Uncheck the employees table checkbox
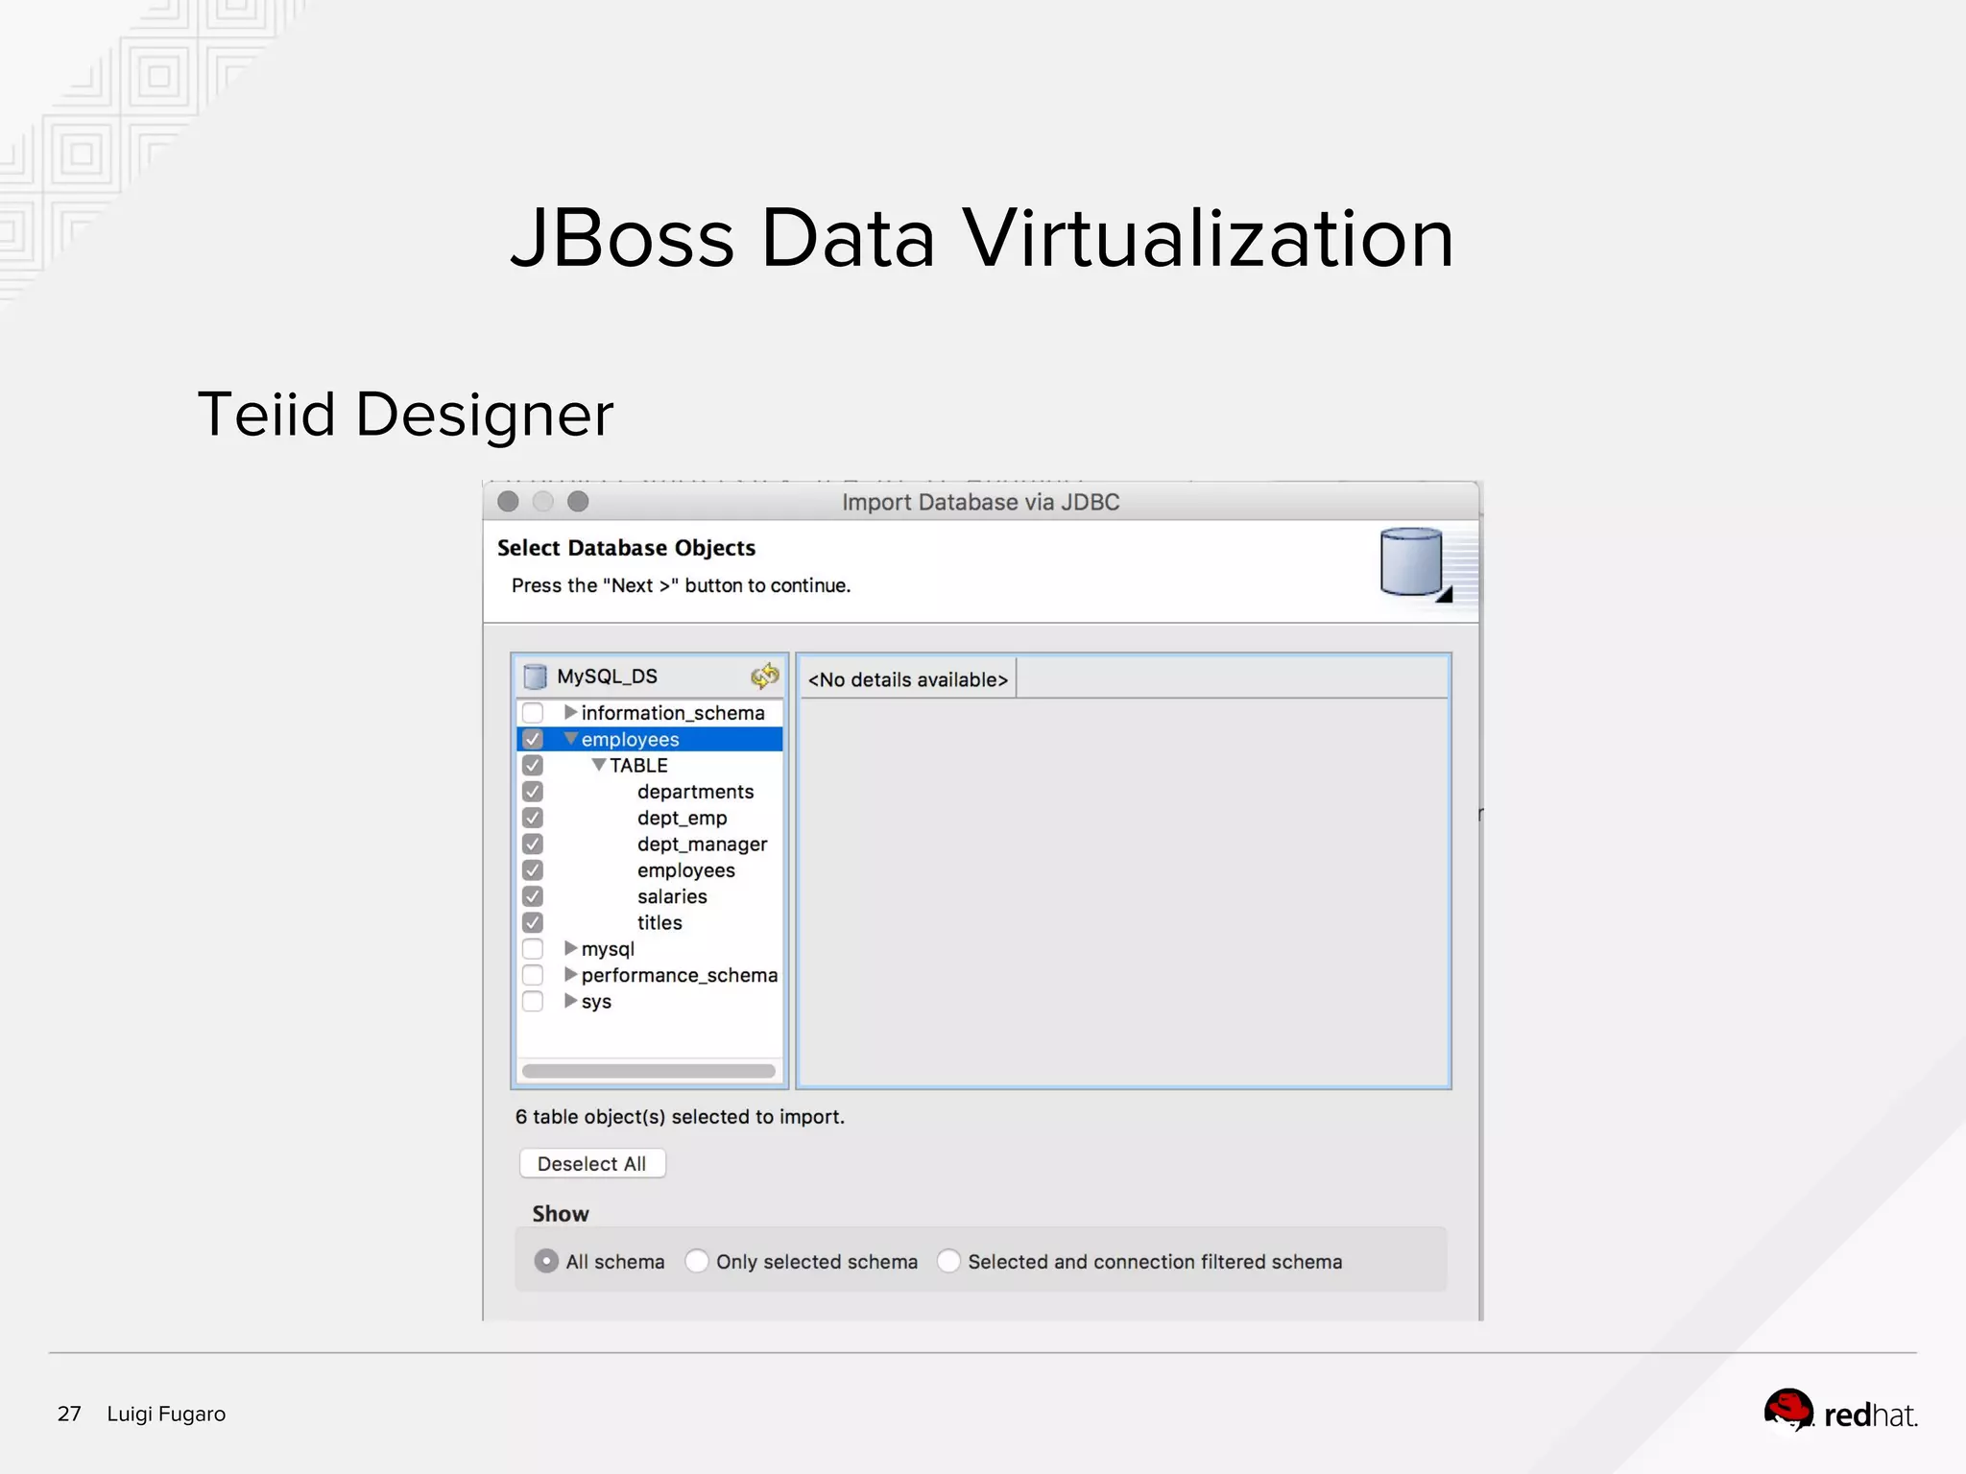This screenshot has width=1966, height=1474. coord(533,870)
